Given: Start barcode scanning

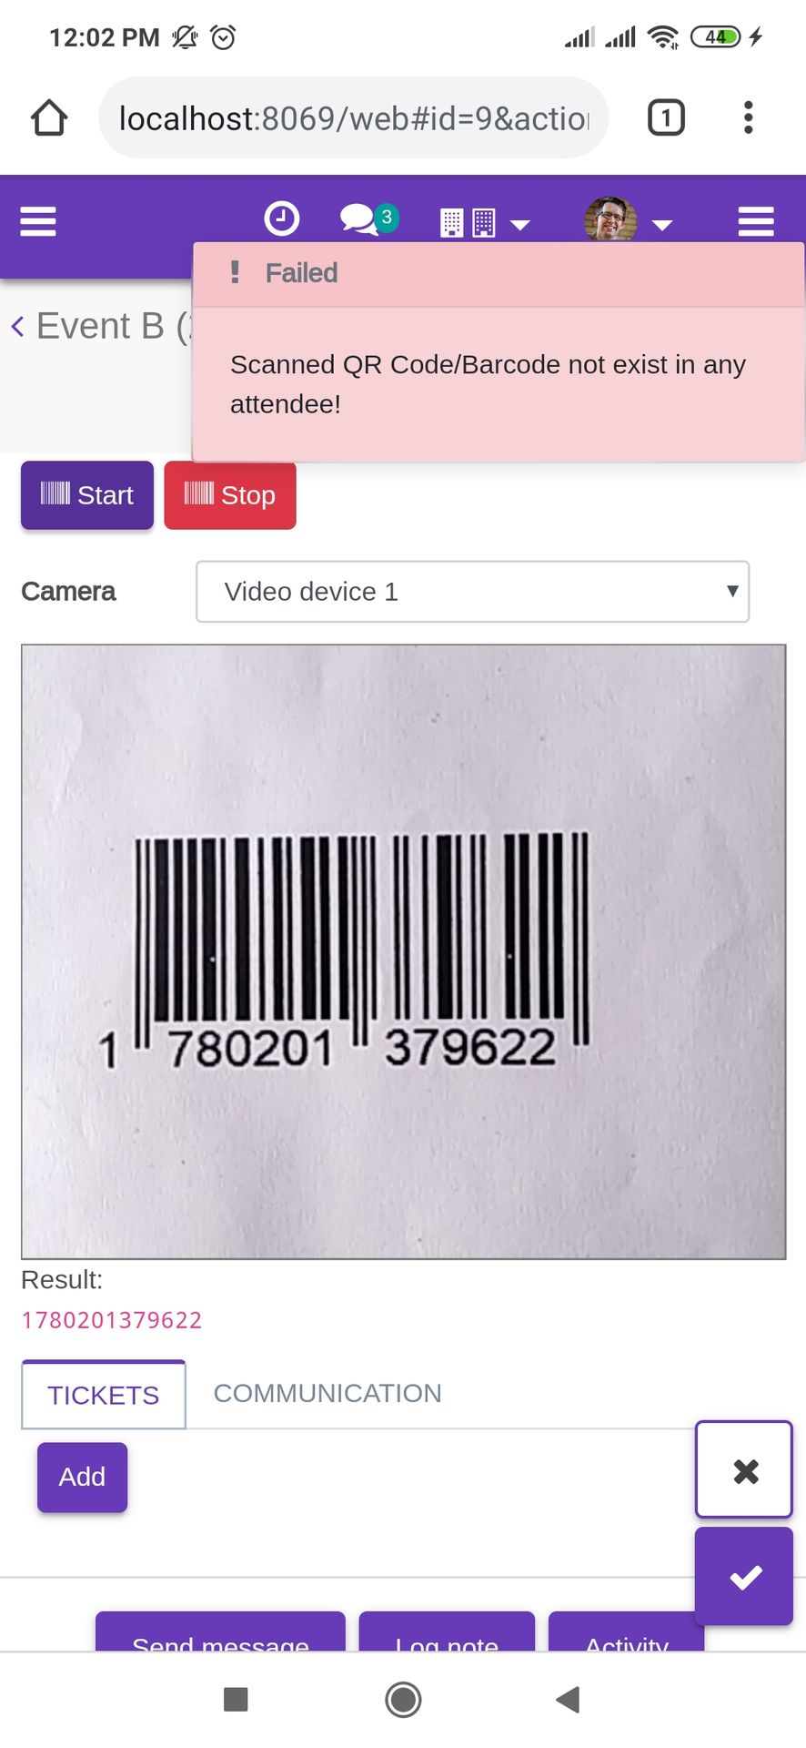Looking at the screenshot, I should pyautogui.click(x=87, y=495).
